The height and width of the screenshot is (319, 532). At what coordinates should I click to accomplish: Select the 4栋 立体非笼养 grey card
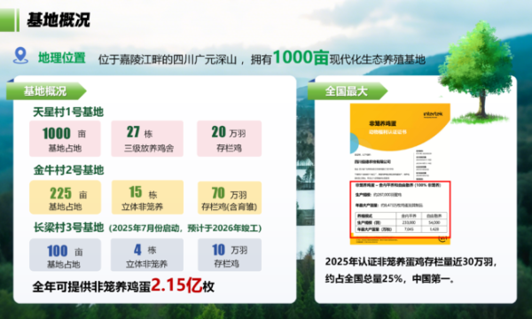(147, 254)
